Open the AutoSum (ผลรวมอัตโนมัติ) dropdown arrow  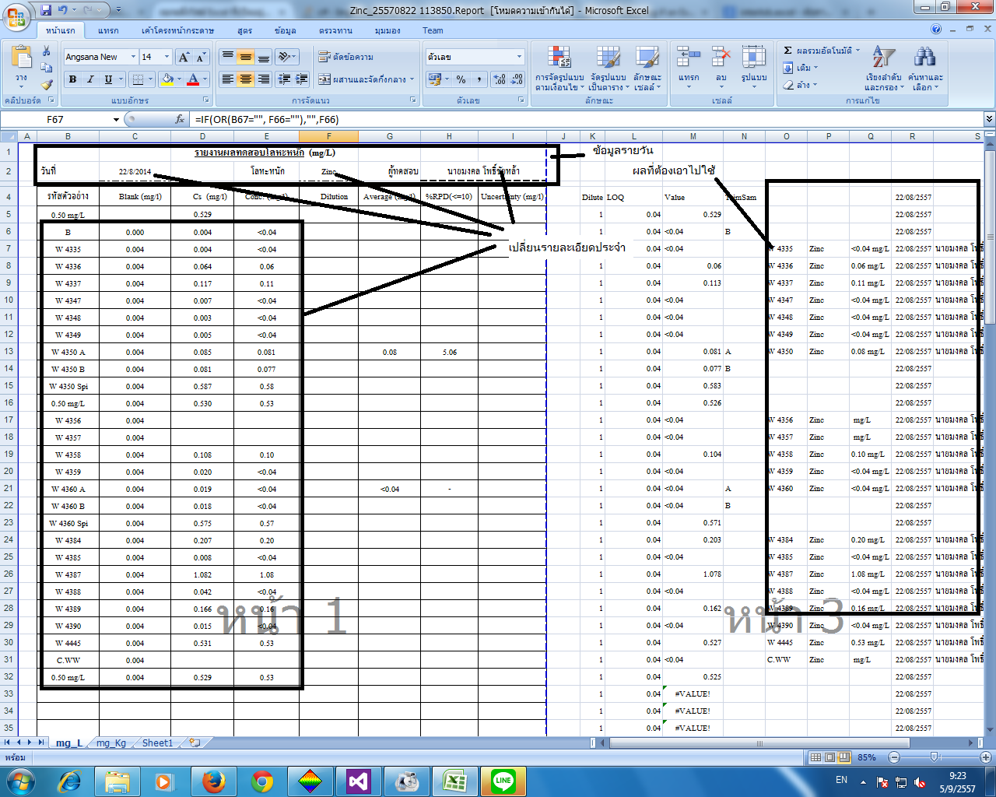point(857,51)
